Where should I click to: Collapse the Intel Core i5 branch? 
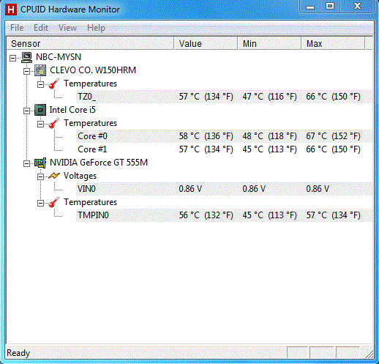tap(26, 111)
